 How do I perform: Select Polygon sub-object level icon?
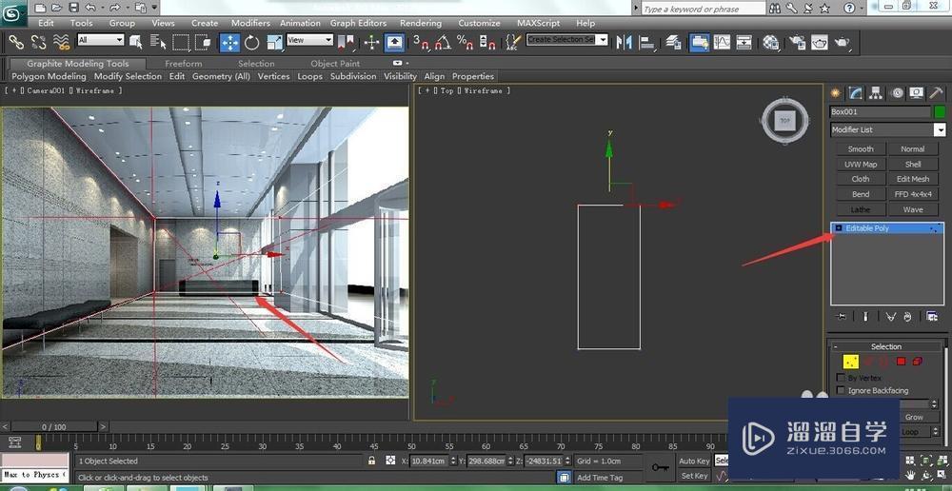pos(901,362)
